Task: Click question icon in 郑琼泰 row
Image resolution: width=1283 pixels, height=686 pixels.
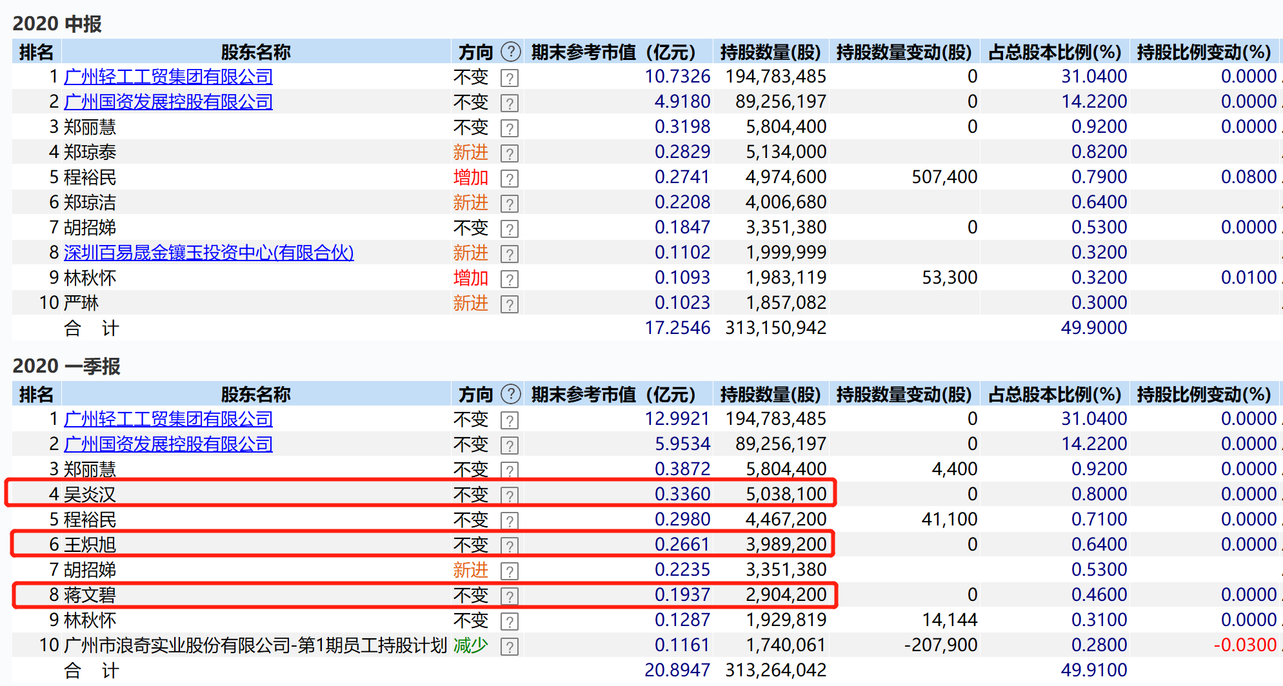Action: pyautogui.click(x=510, y=153)
